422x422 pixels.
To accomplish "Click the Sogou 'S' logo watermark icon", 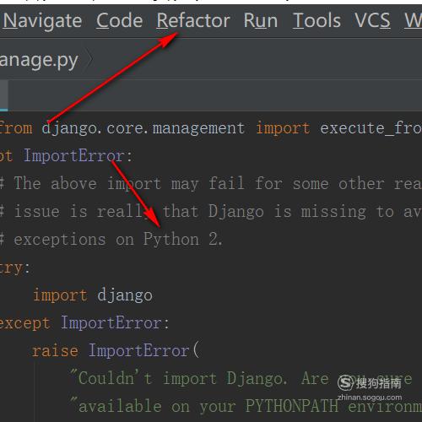I will 345,383.
